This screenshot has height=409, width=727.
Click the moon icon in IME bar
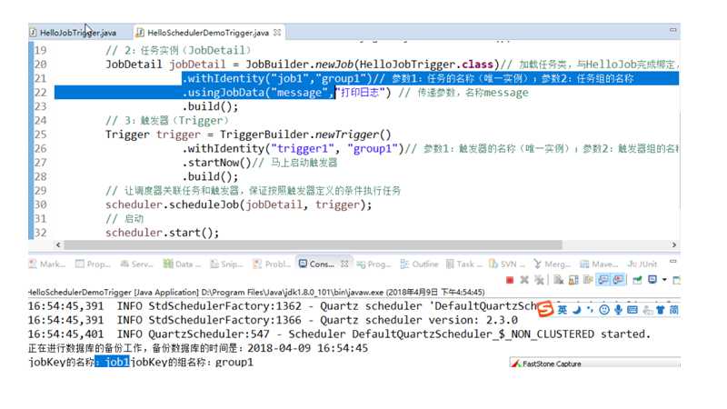point(577,310)
